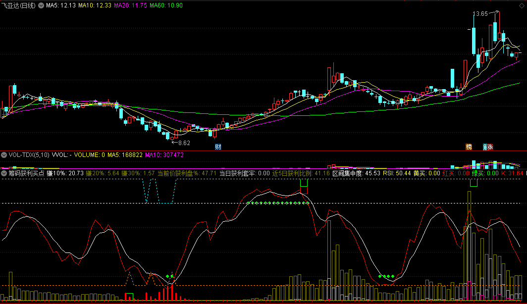
Task: Click the magenta MA20: 11.75 label
Action: click(130, 5)
